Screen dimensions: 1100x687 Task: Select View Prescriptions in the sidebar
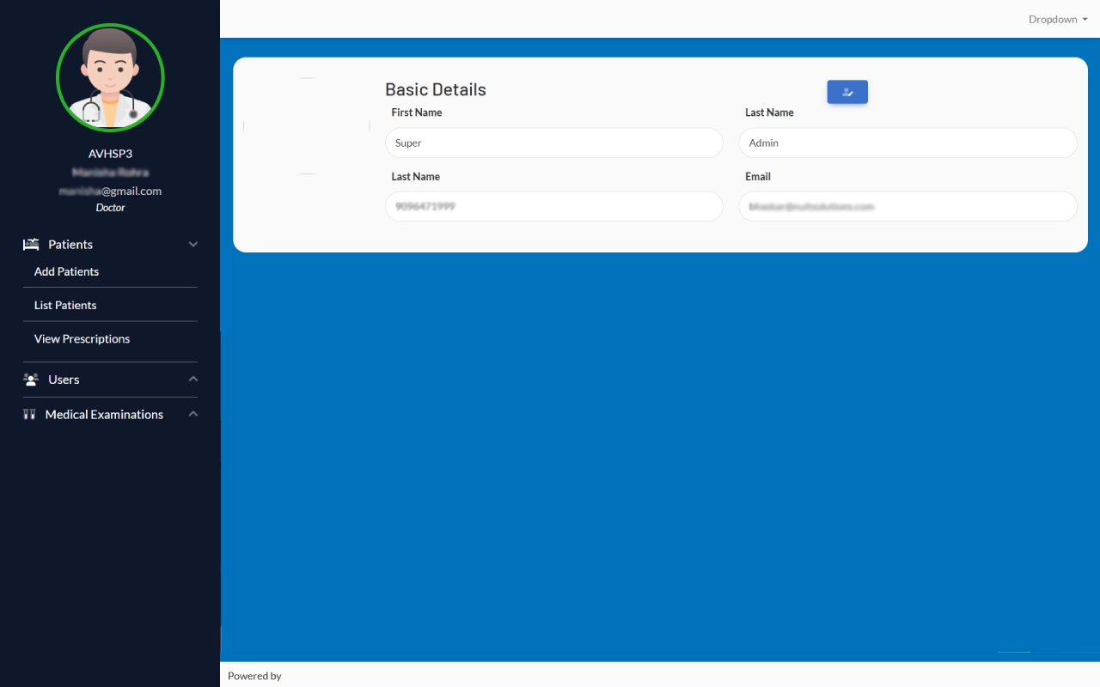click(x=82, y=339)
